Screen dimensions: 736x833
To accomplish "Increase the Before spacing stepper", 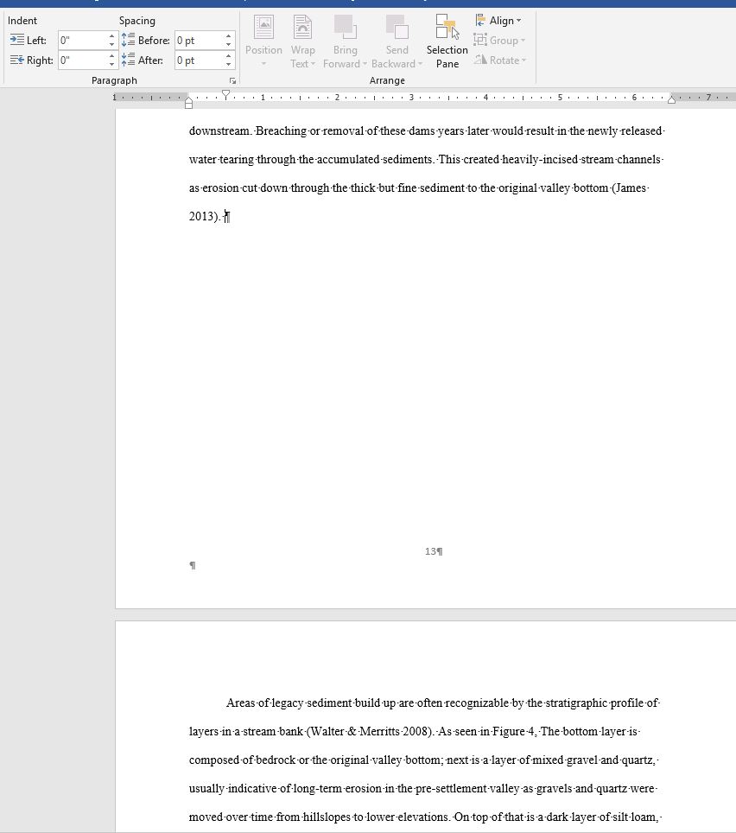I will pyautogui.click(x=227, y=35).
